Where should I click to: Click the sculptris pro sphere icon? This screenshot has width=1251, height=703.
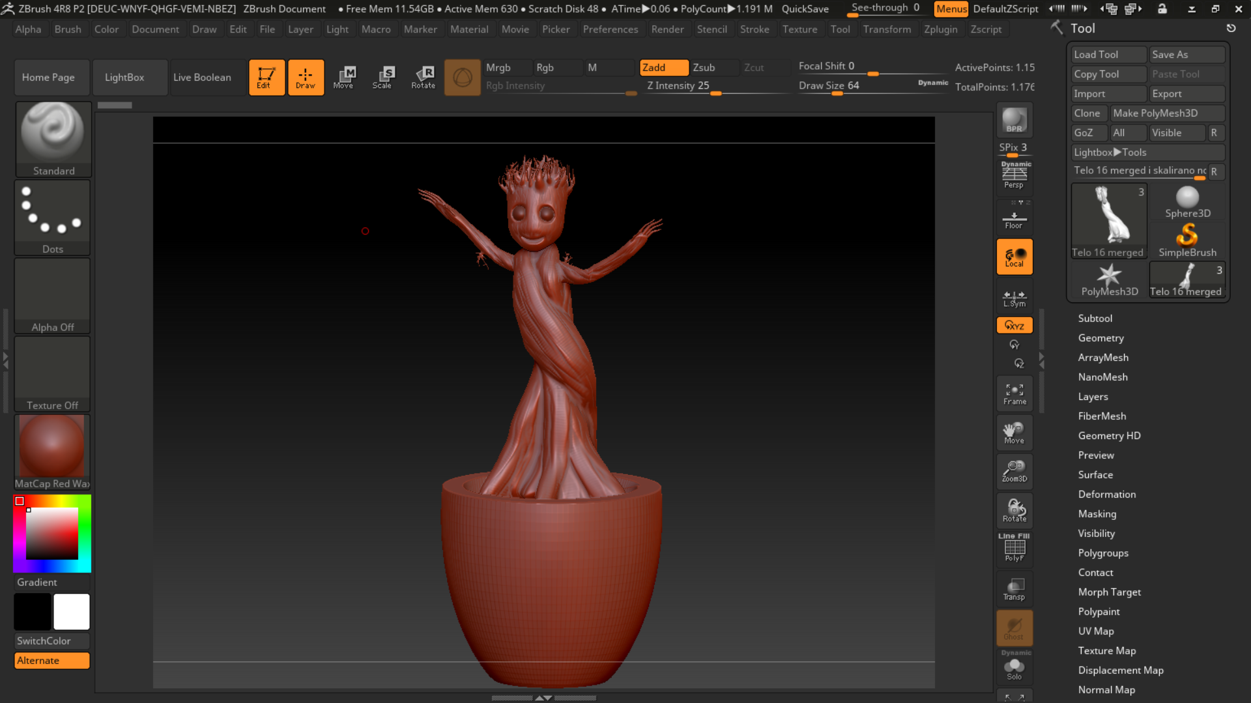tap(462, 78)
